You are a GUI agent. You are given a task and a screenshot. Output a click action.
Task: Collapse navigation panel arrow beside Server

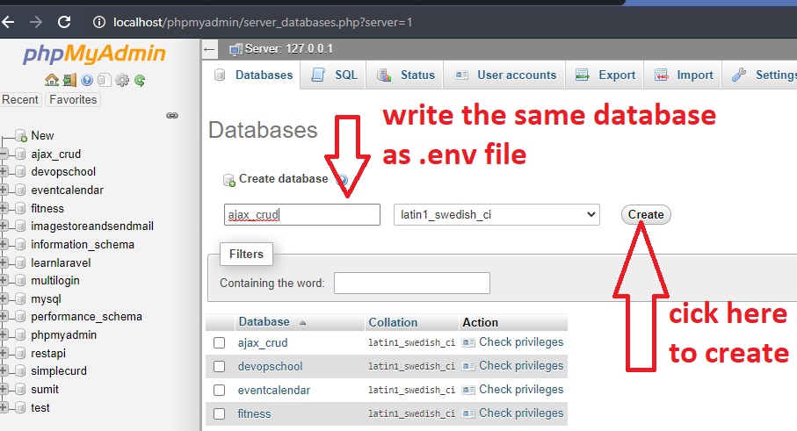209,49
